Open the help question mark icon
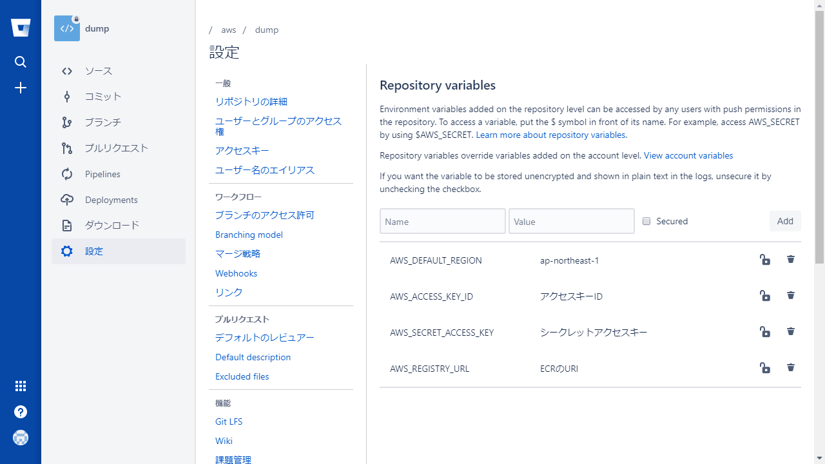This screenshot has width=825, height=464. click(20, 411)
